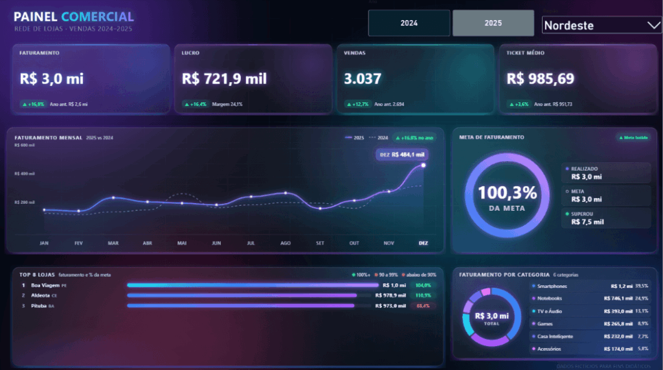
Task: Click the R$ 3,0 mi total category donut
Action: pyautogui.click(x=491, y=318)
